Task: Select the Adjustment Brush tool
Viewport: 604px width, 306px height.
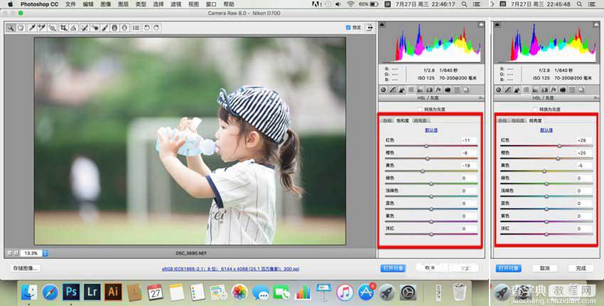Action: (104, 28)
